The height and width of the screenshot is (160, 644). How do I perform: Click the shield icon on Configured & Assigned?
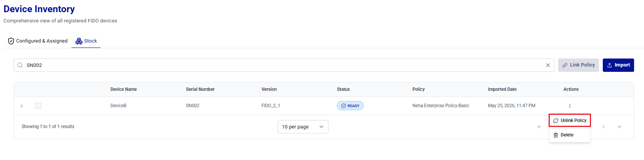click(11, 41)
